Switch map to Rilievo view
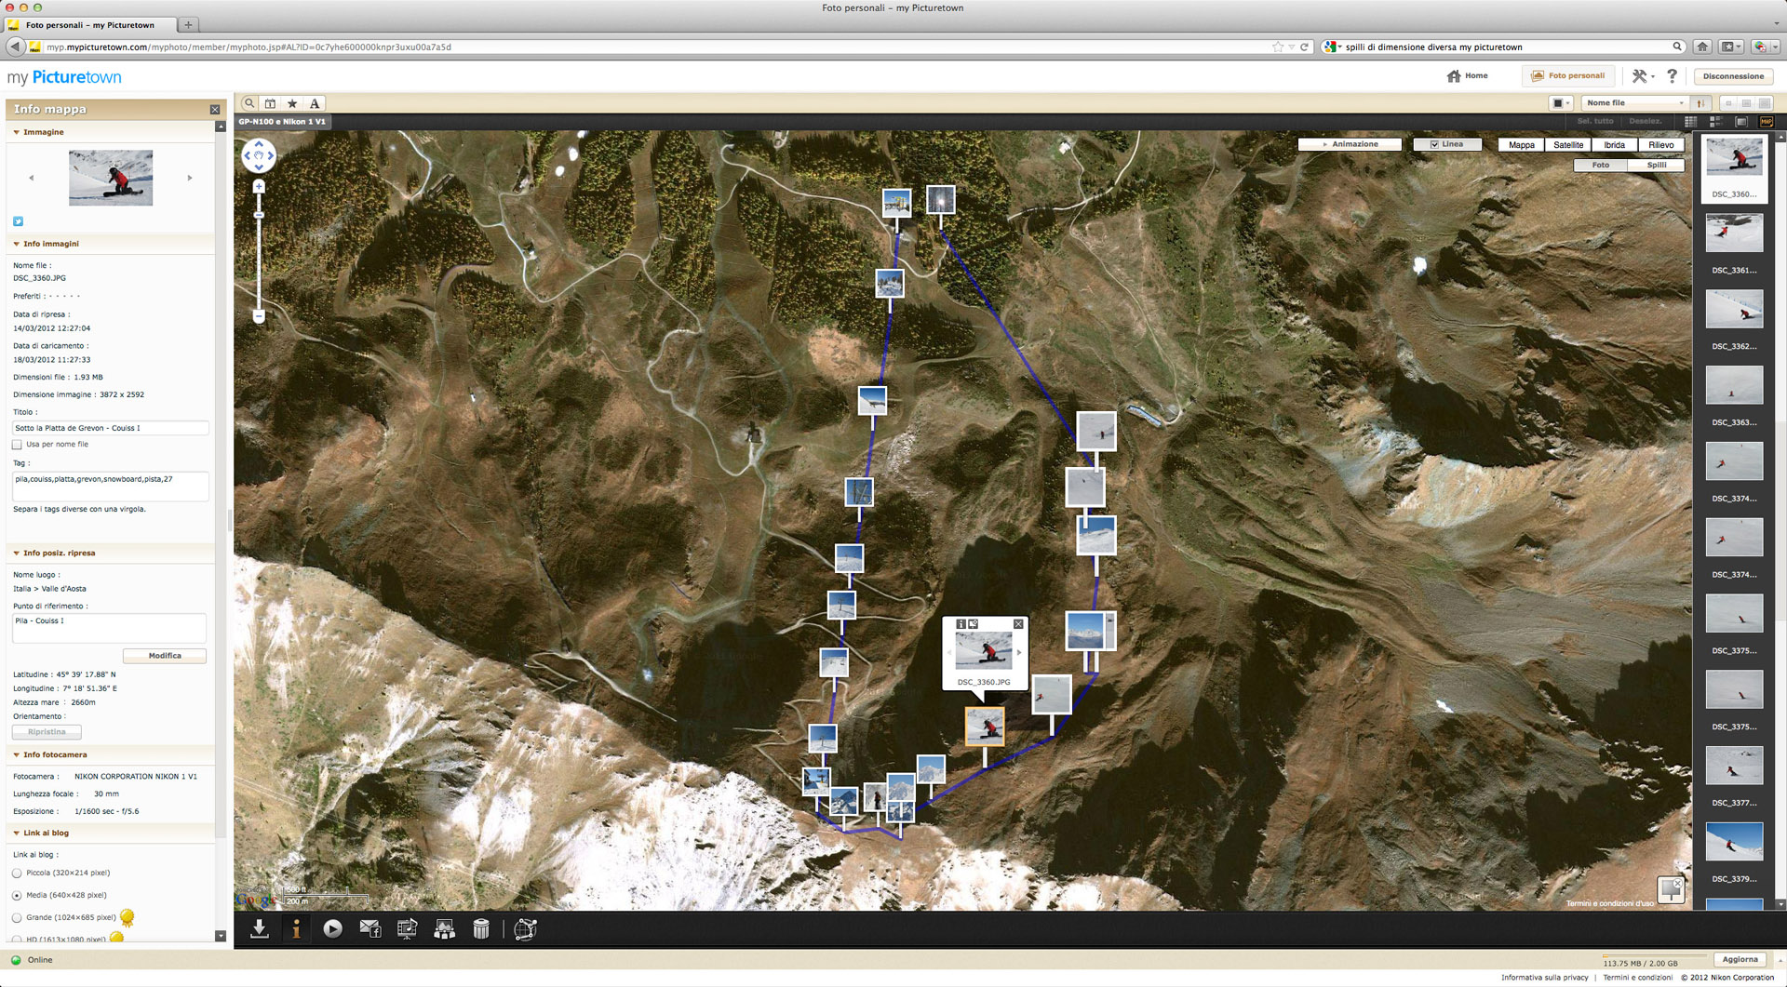Viewport: 1787px width, 987px height. (x=1661, y=145)
